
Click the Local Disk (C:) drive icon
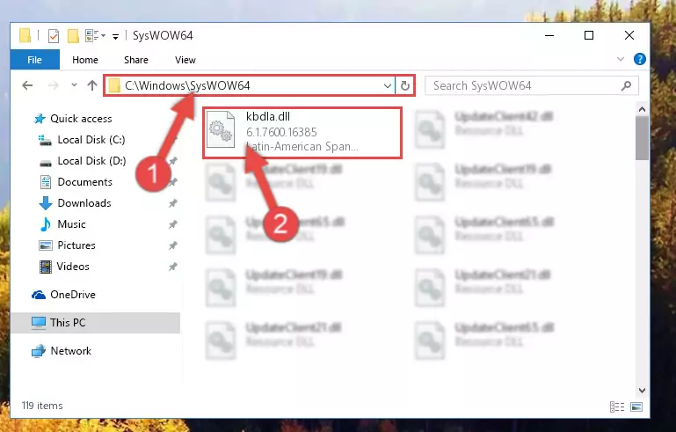[45, 140]
